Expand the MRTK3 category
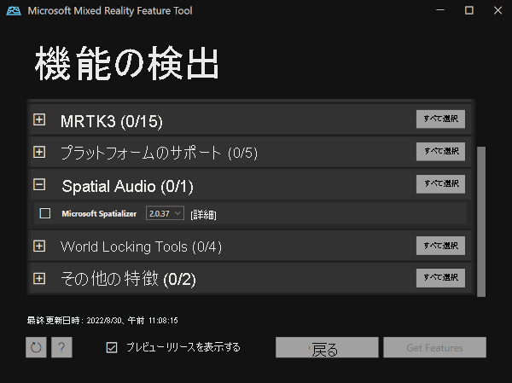This screenshot has width=512, height=383. [x=39, y=120]
